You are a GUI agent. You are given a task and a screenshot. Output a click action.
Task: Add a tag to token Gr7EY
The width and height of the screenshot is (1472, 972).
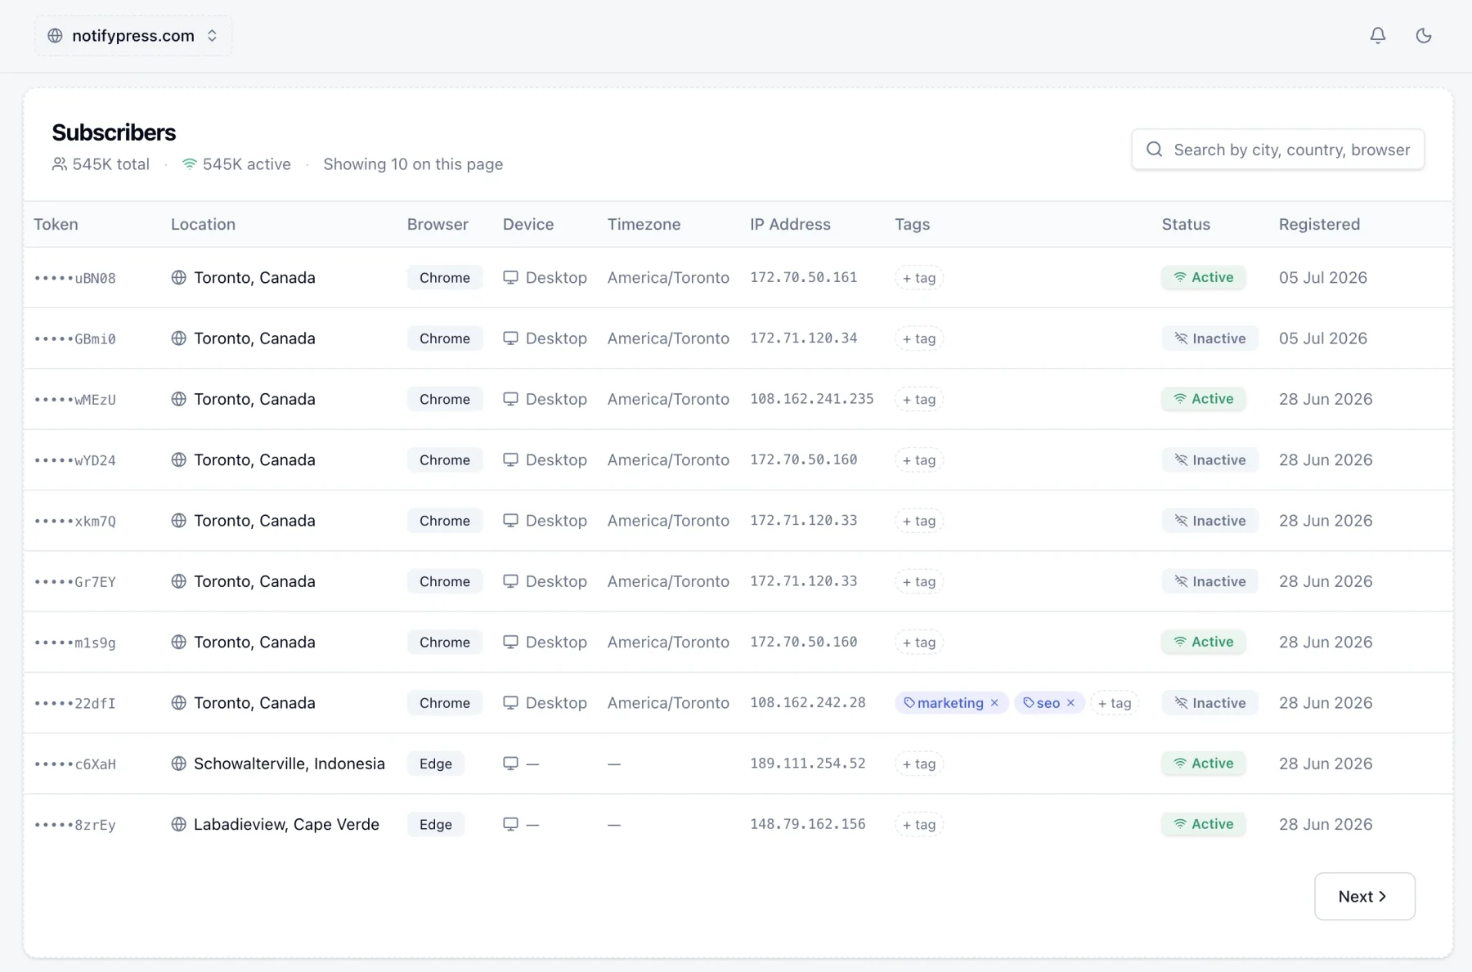click(919, 581)
